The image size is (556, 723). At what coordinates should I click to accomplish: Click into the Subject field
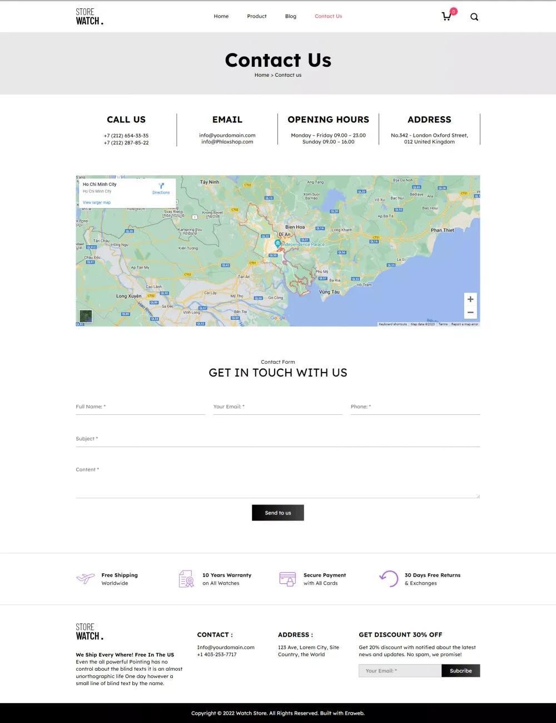tap(277, 439)
